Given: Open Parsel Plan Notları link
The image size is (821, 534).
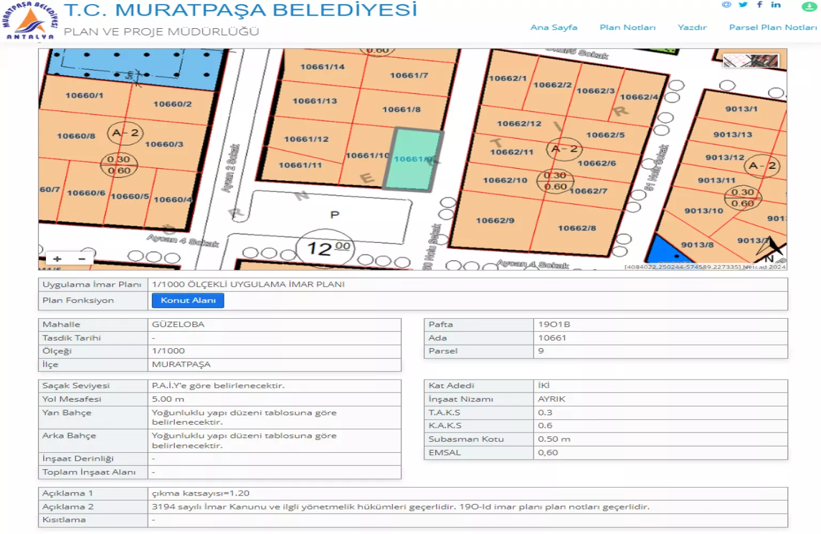Looking at the screenshot, I should pos(772,27).
